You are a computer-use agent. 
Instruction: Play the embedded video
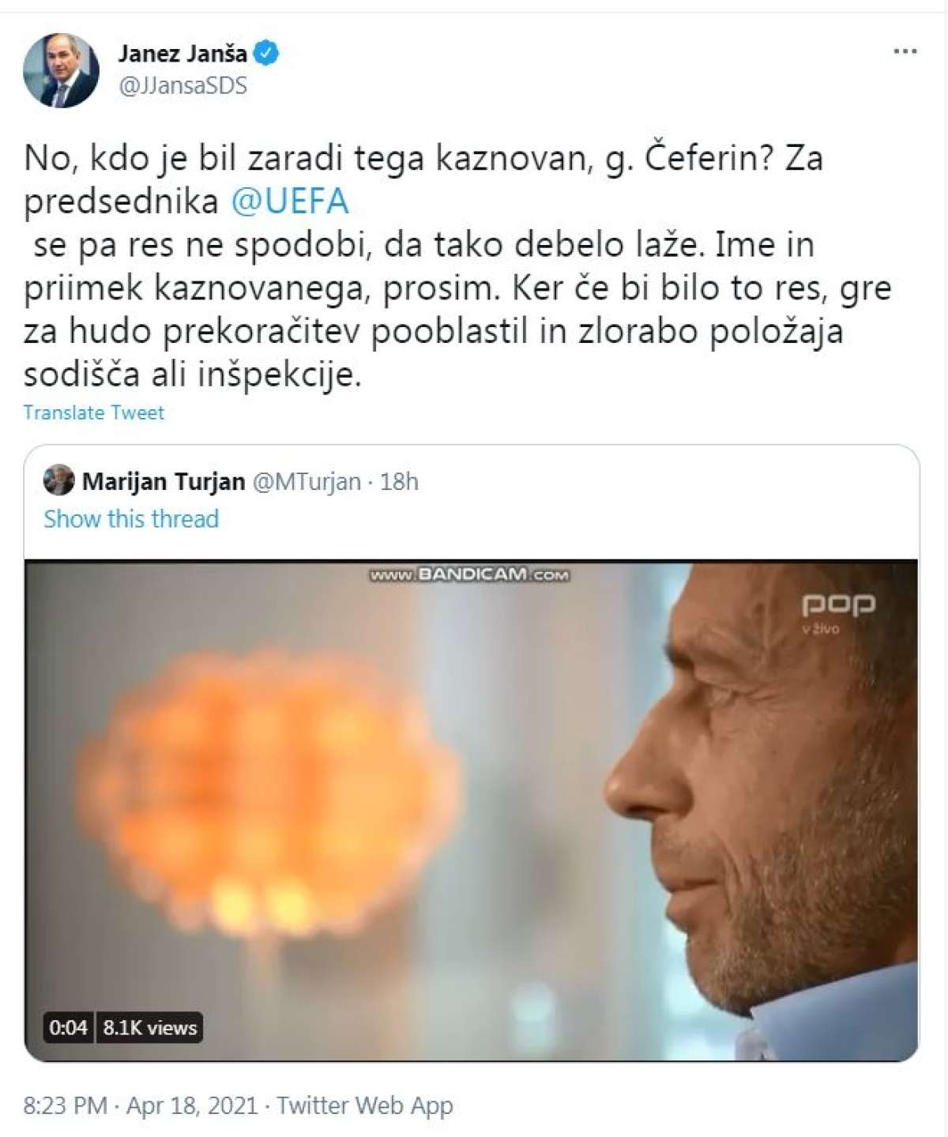(472, 810)
